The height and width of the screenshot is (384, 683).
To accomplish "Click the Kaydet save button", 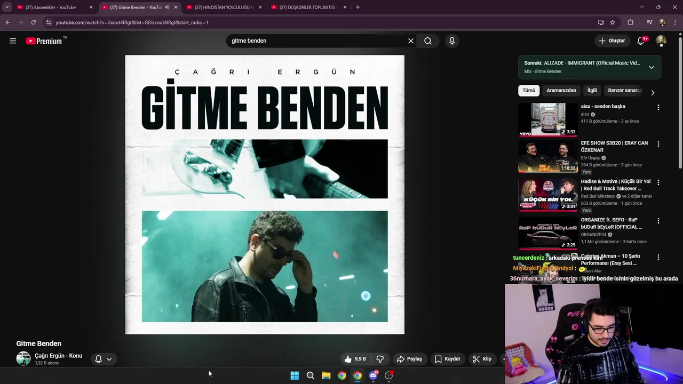I will tap(447, 359).
